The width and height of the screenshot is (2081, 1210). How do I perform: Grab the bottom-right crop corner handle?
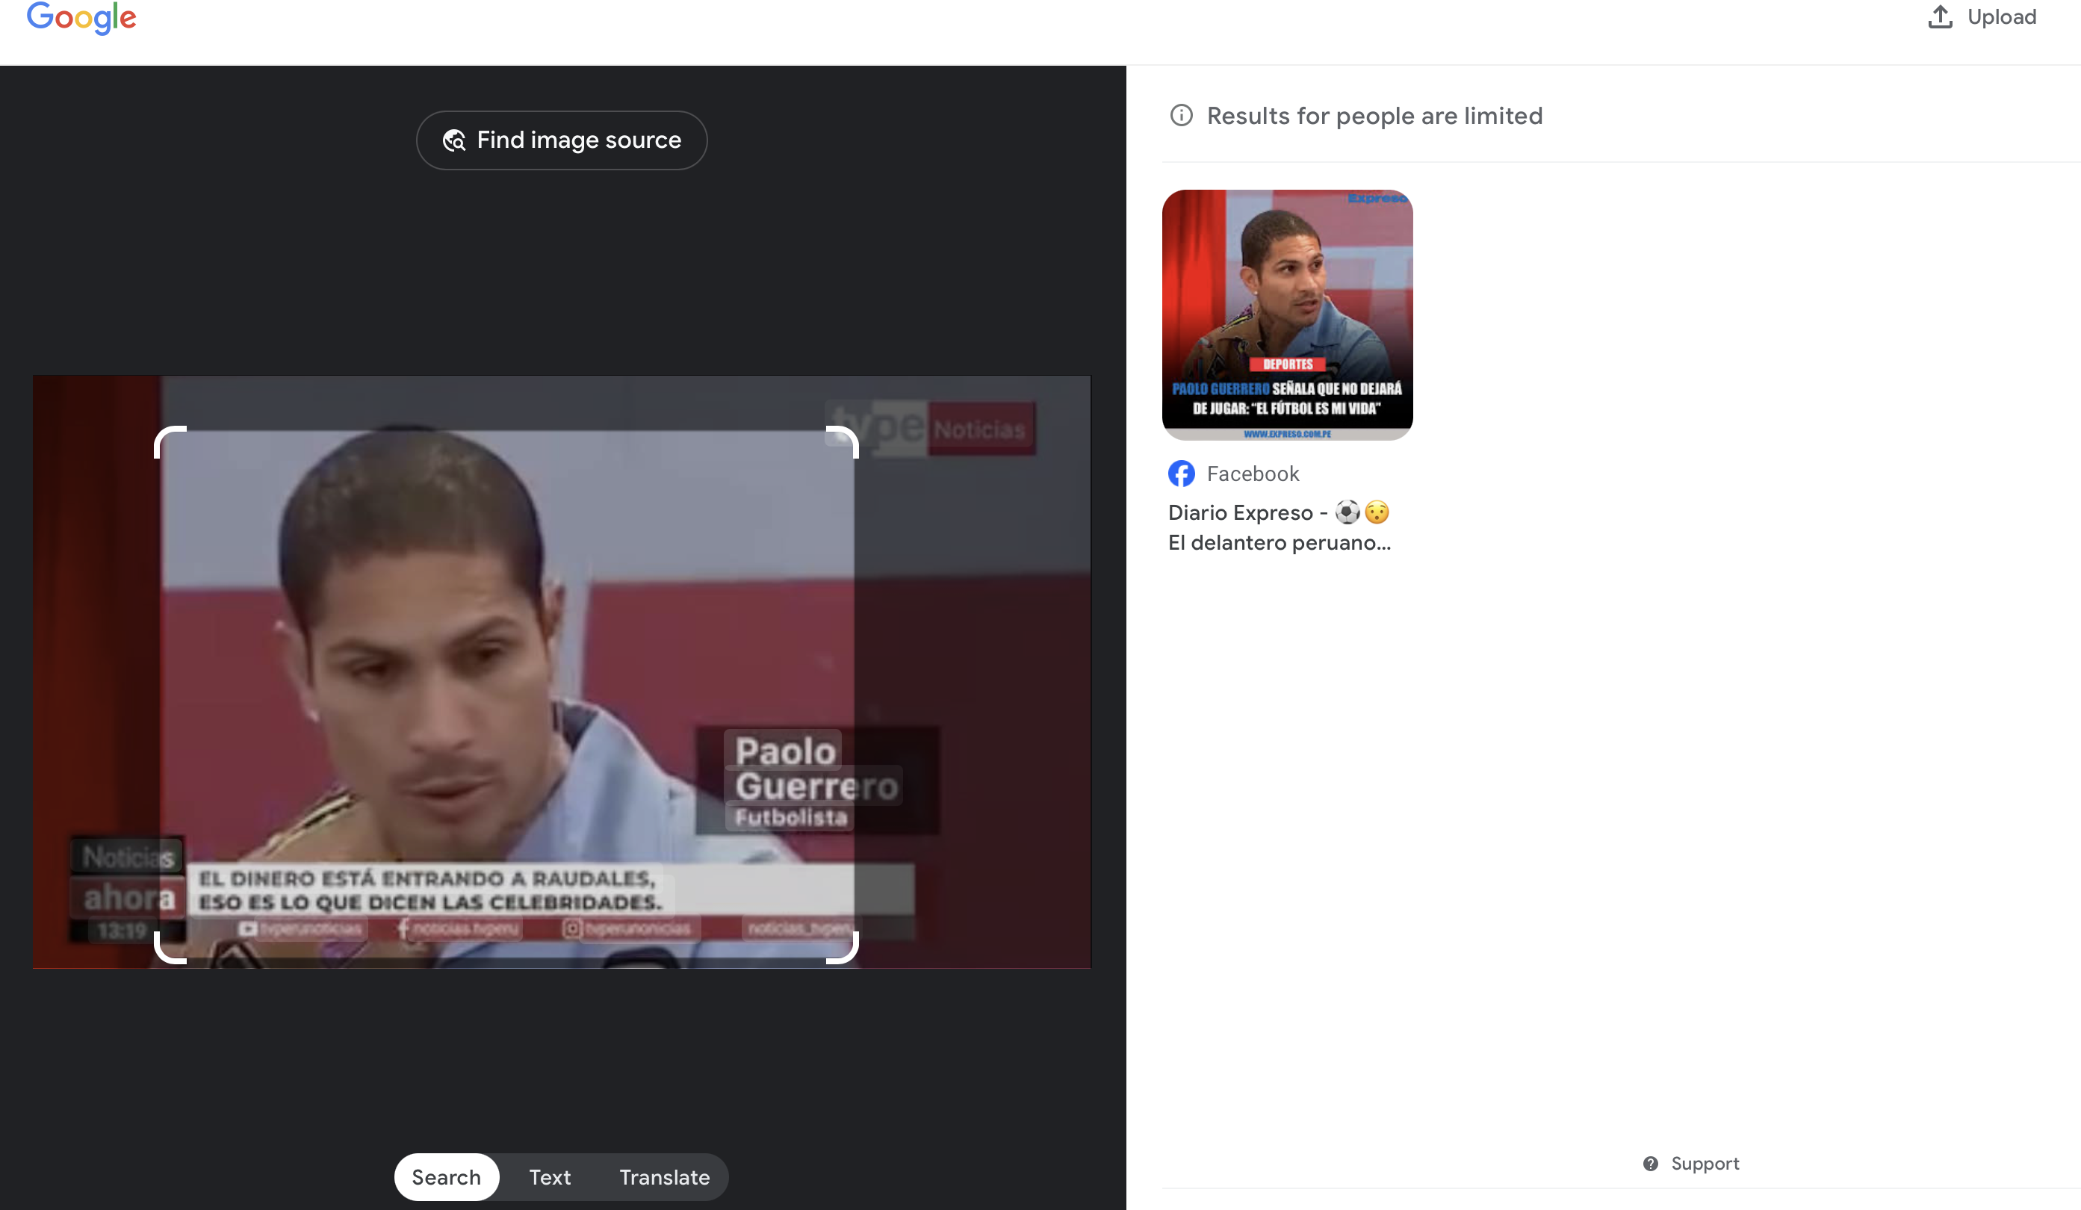[x=850, y=955]
